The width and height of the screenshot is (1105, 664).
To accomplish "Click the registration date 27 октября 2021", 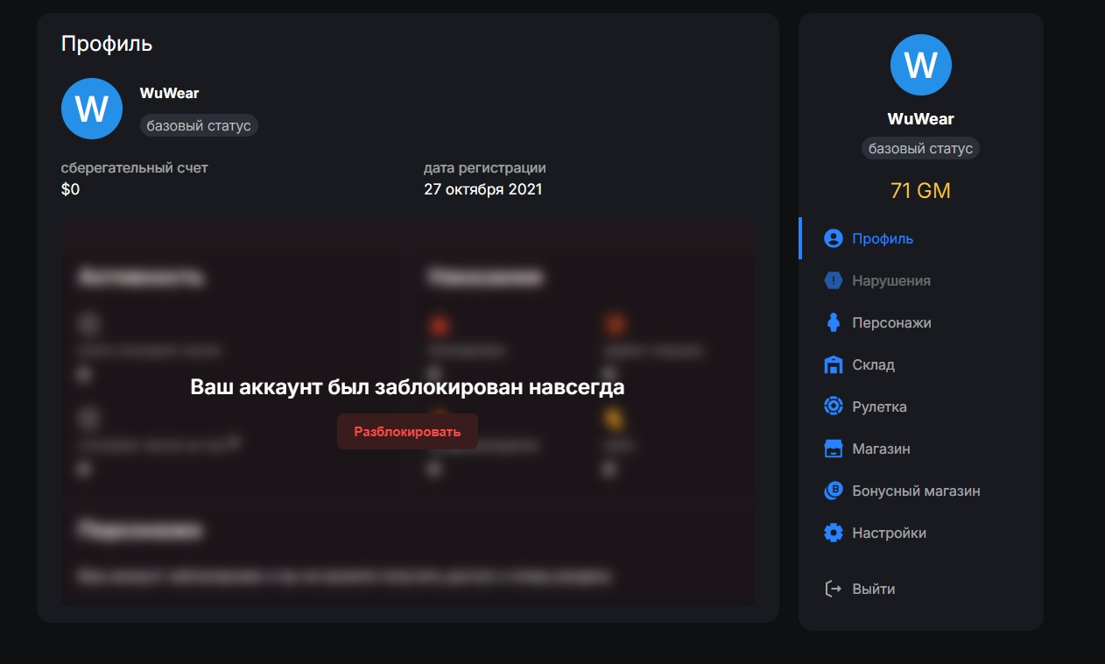I will click(x=482, y=189).
